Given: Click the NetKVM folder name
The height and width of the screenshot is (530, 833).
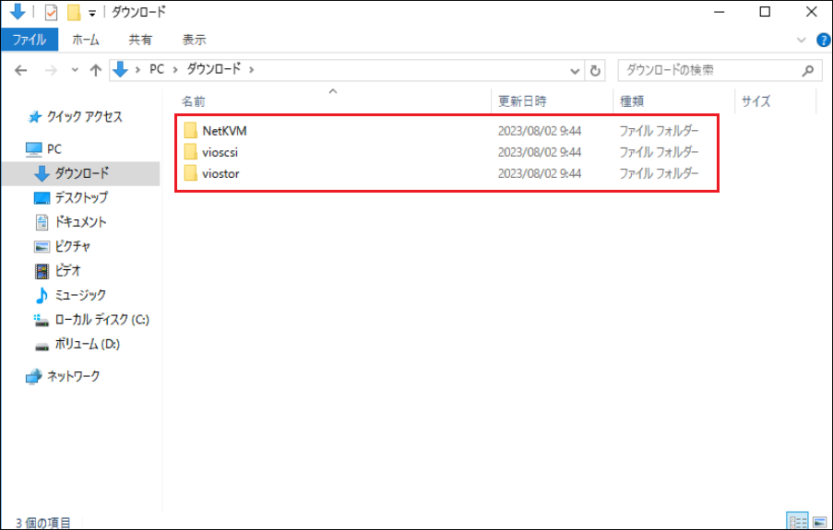Looking at the screenshot, I should [224, 131].
